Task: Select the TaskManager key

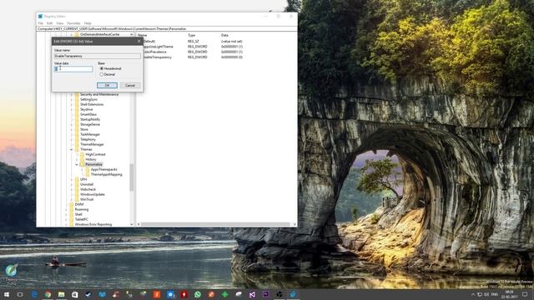Action: coord(90,134)
